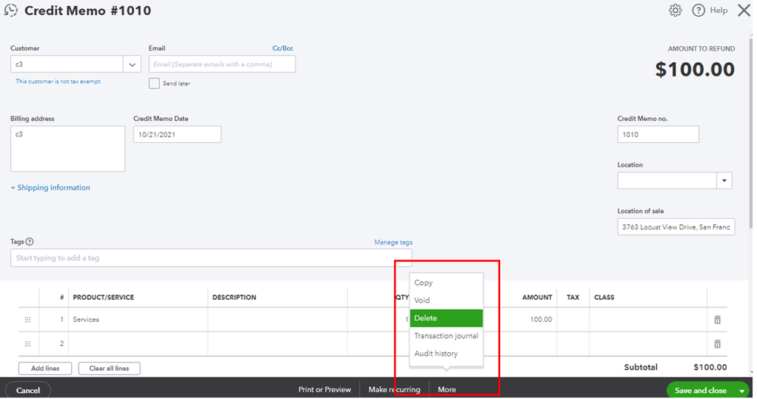
Task: Select the Services product cell
Action: click(139, 320)
